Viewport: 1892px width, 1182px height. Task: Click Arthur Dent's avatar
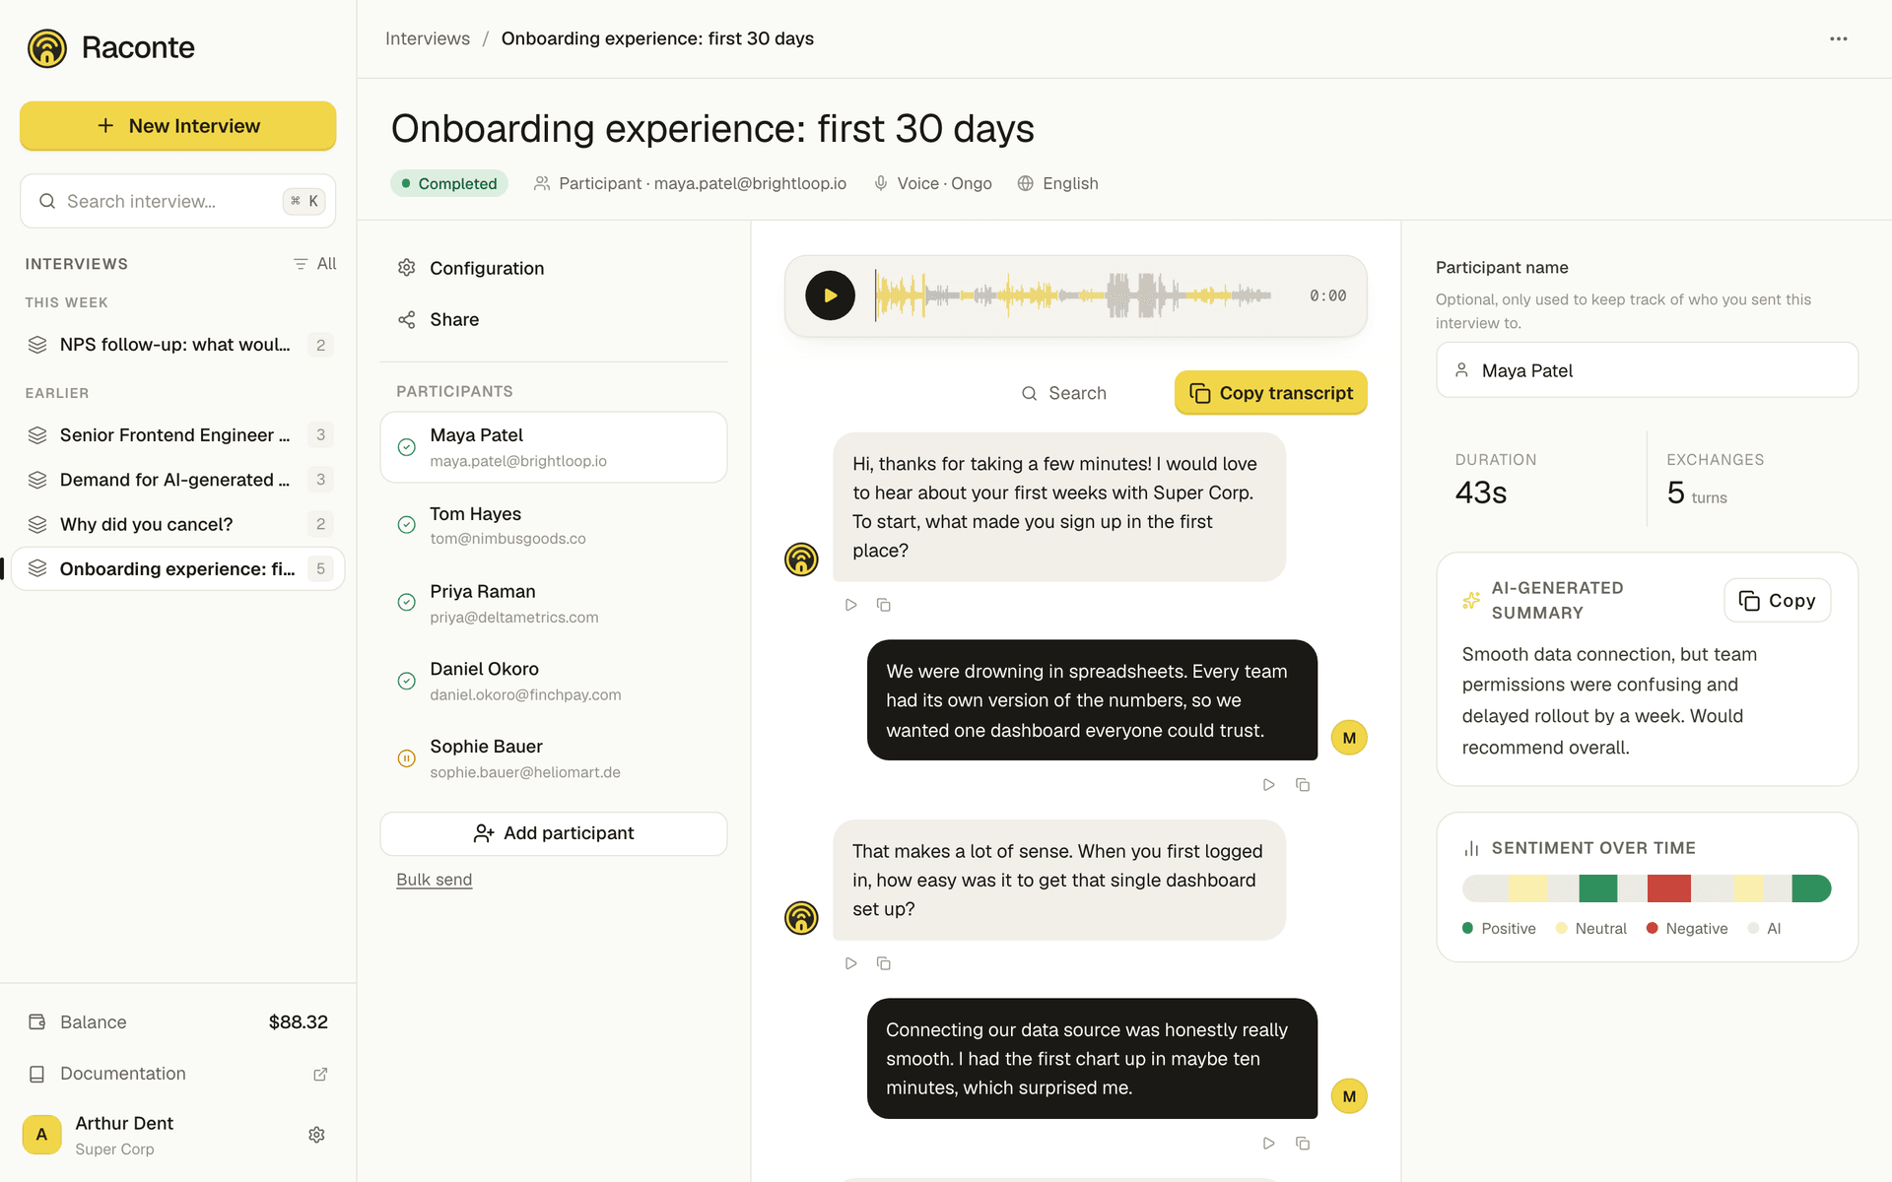click(x=41, y=1135)
